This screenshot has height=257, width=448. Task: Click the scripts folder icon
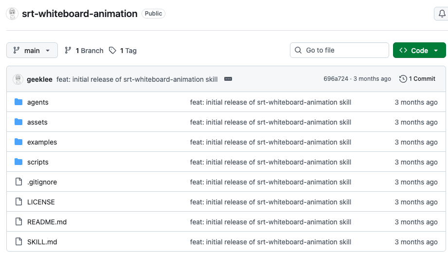[x=18, y=162]
